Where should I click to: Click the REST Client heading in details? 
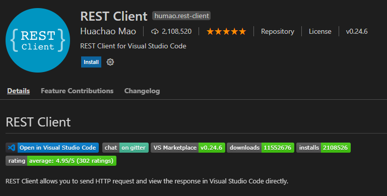38,122
